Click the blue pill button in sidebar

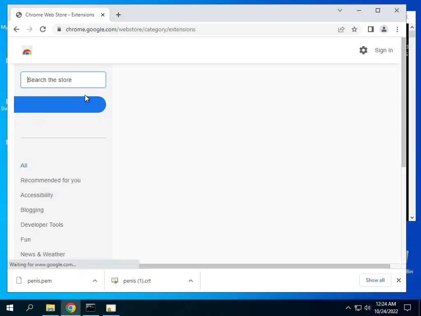(x=60, y=105)
